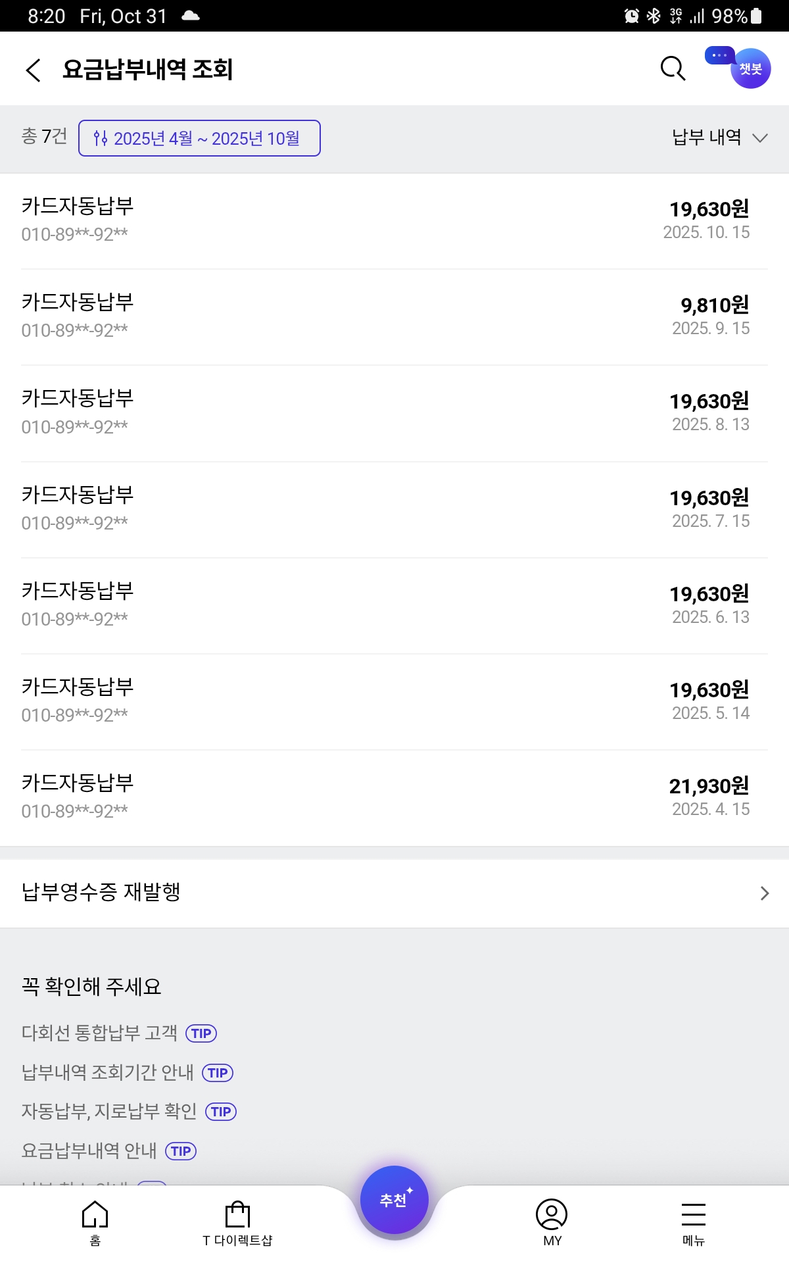This screenshot has height=1263, width=789.
Task: Show TIP for 요금납부내역 안내
Action: coord(181,1151)
